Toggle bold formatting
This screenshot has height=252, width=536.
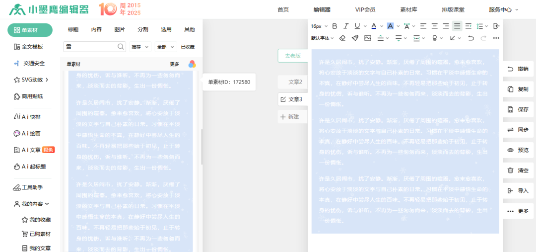tap(335, 26)
